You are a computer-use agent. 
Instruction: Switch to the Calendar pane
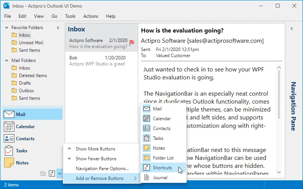coord(33,126)
